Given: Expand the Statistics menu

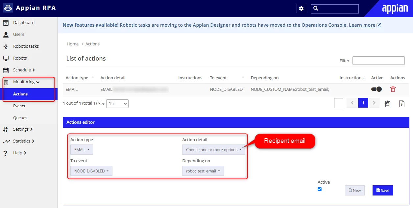Looking at the screenshot, I should pos(24,141).
